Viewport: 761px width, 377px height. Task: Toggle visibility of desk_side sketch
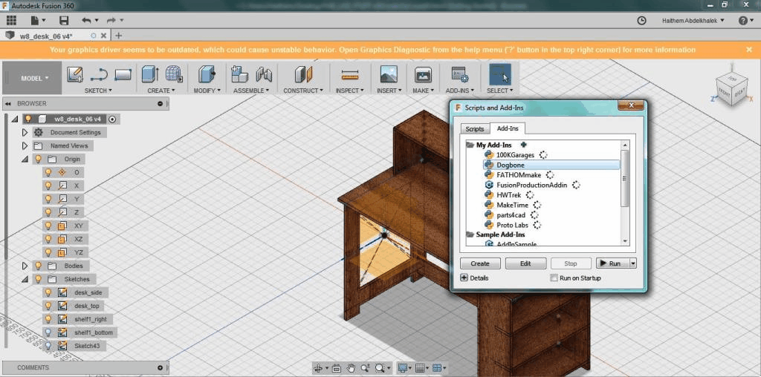coord(48,292)
